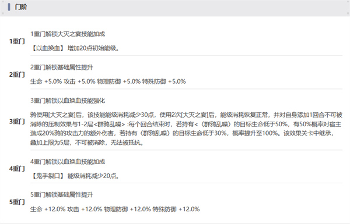Select the 4重门 row label
Image resolution: width=350 pixels, height=224 pixels.
[17, 169]
